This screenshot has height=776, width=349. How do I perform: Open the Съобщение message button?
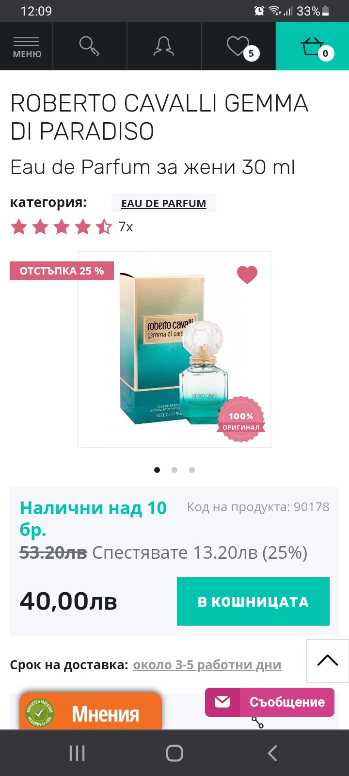270,702
